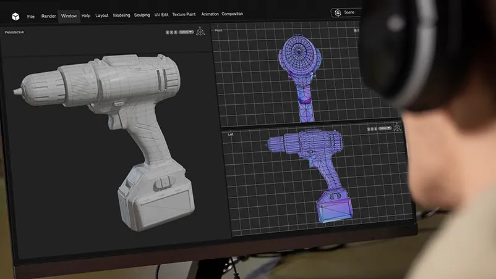The height and width of the screenshot is (279, 496).
Task: Toggle Z axis in Left viewport
Action: (376, 129)
